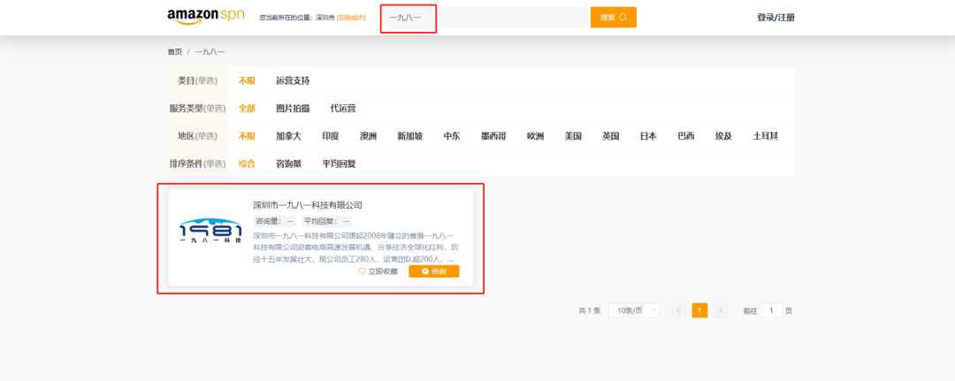Click 平均回复 stat tag on card
The image size is (955, 381).
pos(326,221)
